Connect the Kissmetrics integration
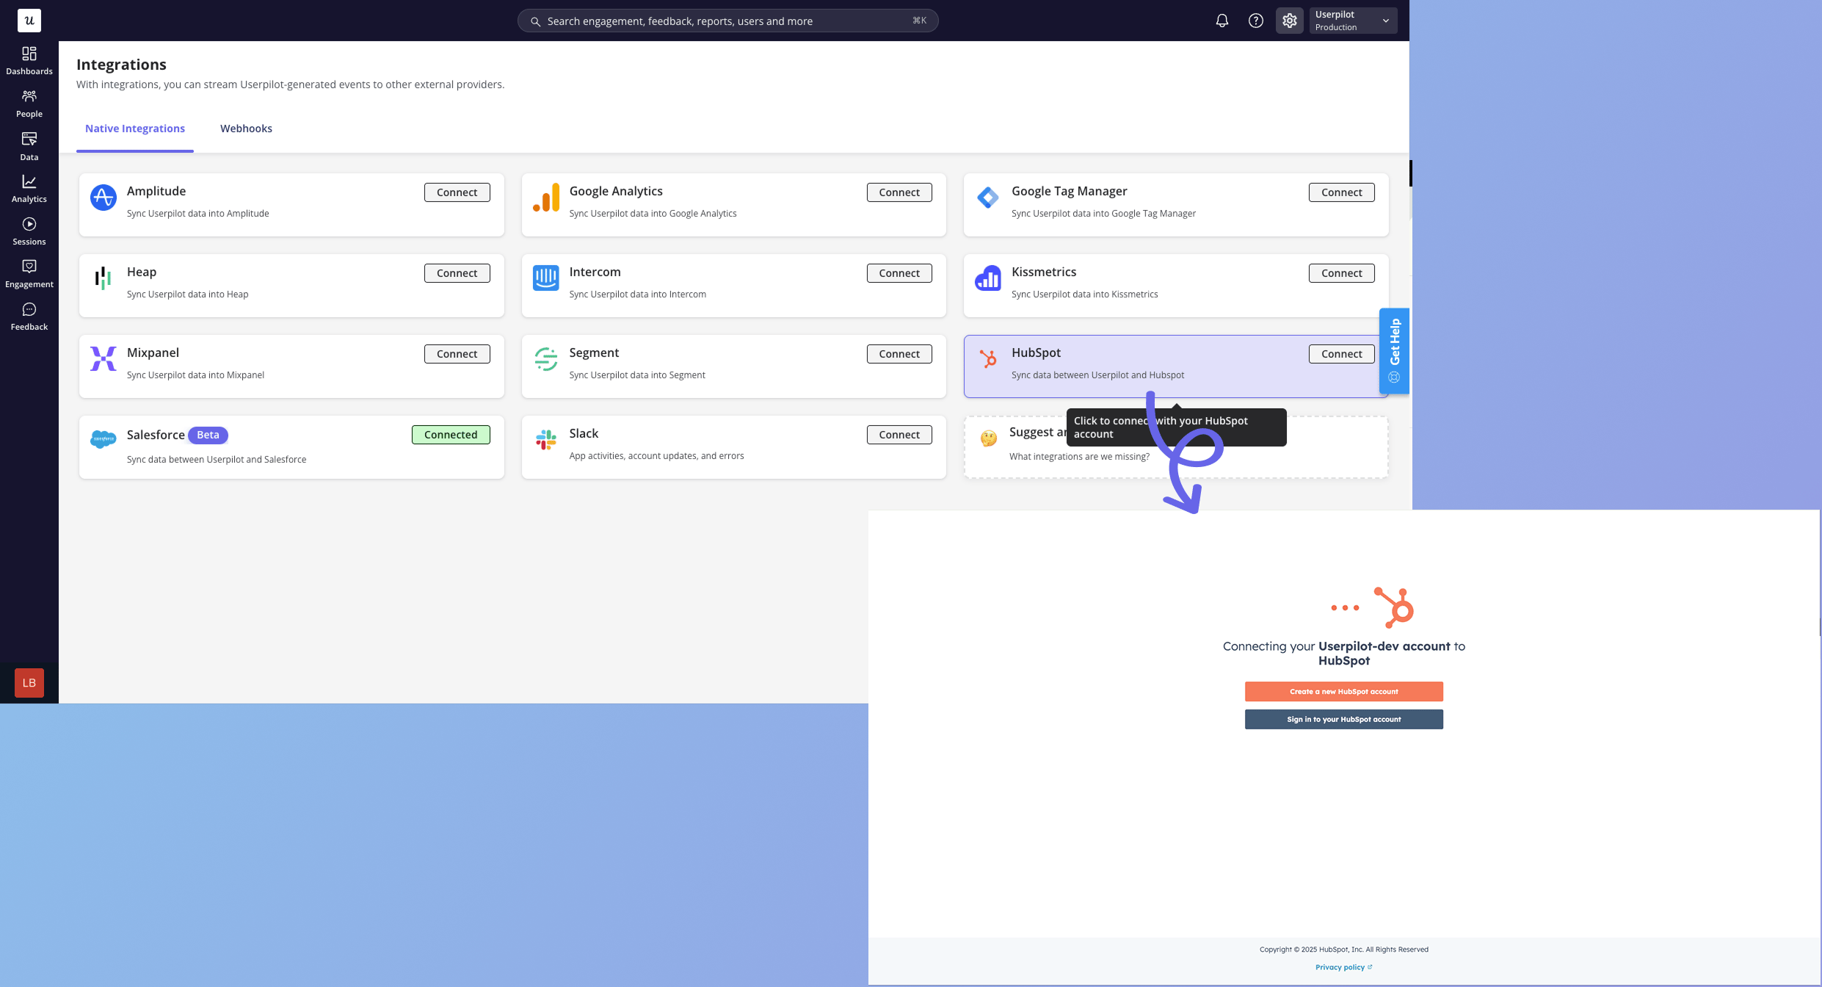1822x987 pixels. [1342, 273]
